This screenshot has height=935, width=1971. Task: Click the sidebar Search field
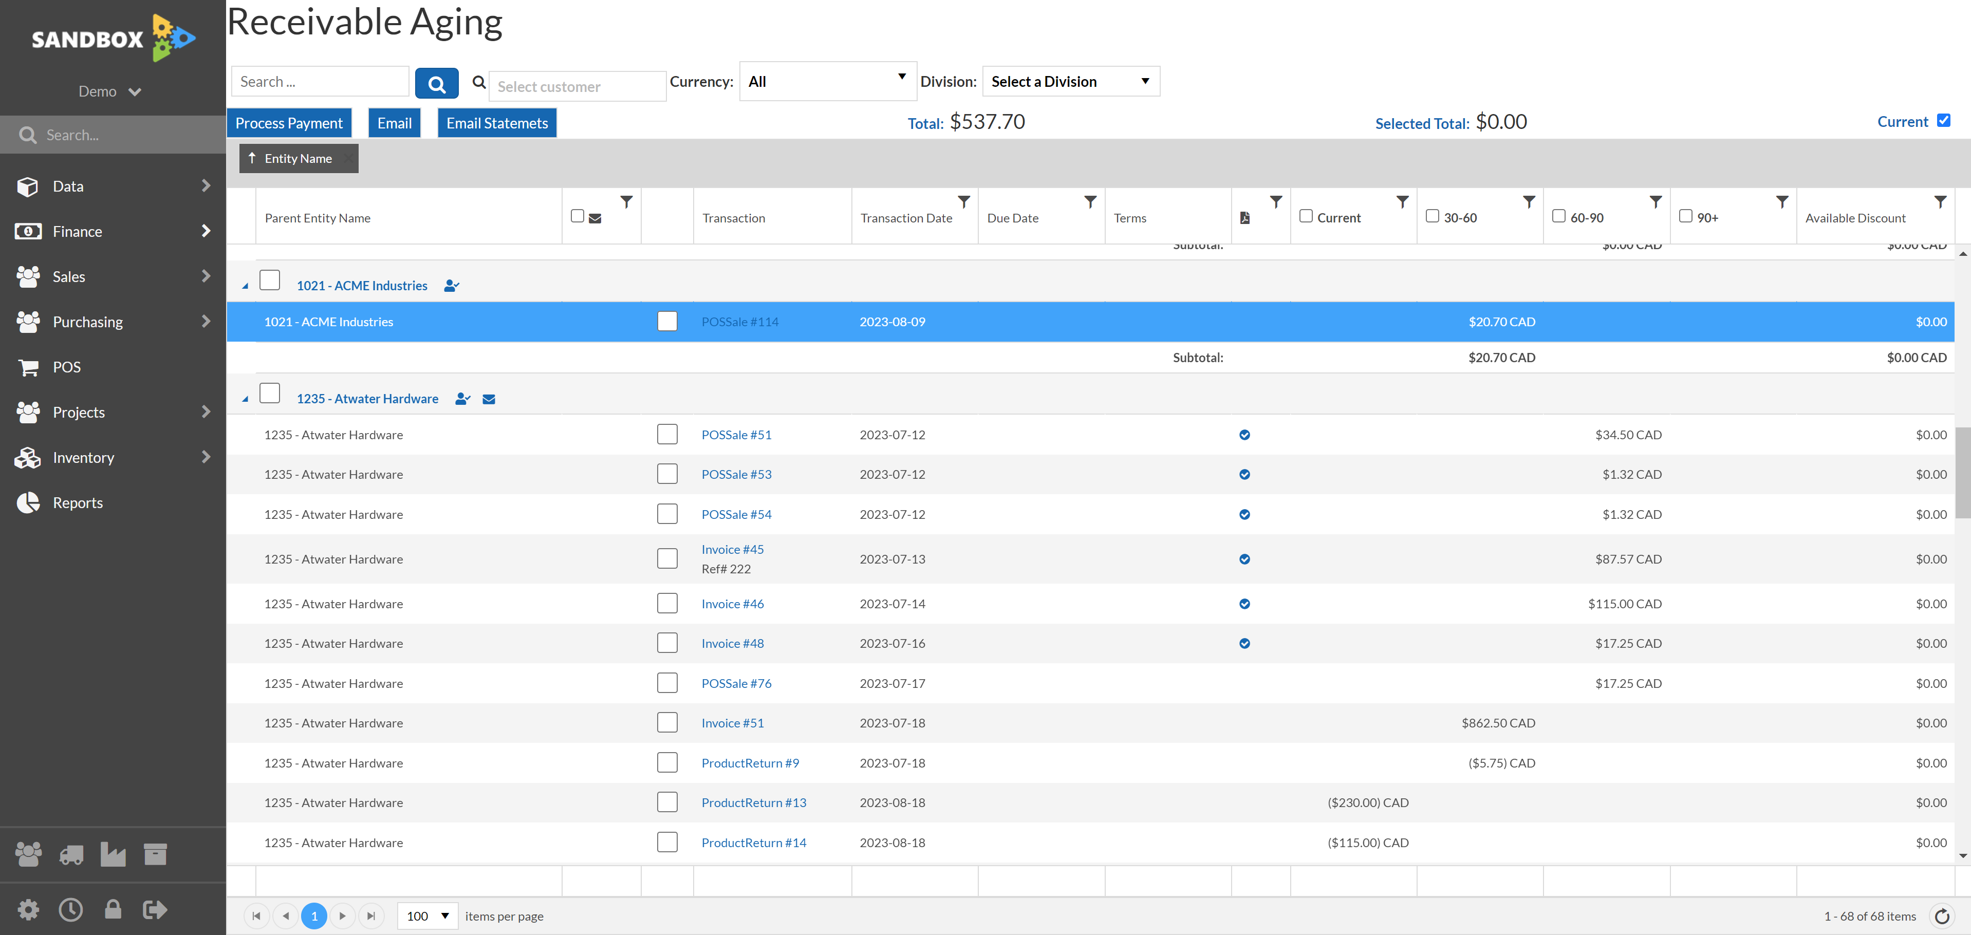pyautogui.click(x=113, y=135)
